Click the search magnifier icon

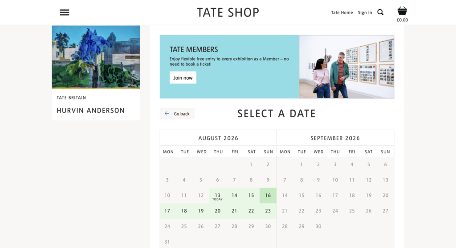pos(380,12)
